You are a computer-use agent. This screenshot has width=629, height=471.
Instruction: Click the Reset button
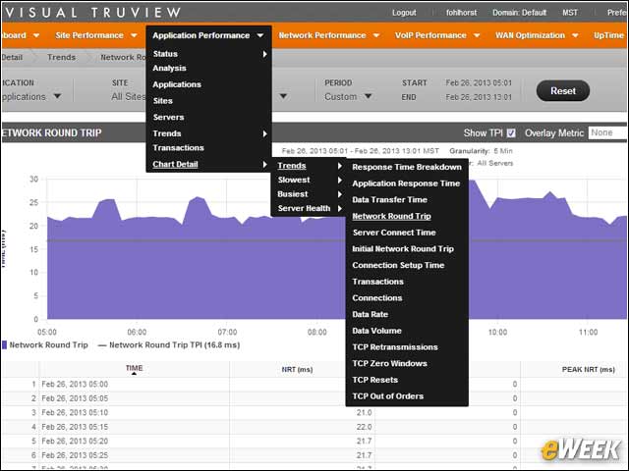pos(563,91)
